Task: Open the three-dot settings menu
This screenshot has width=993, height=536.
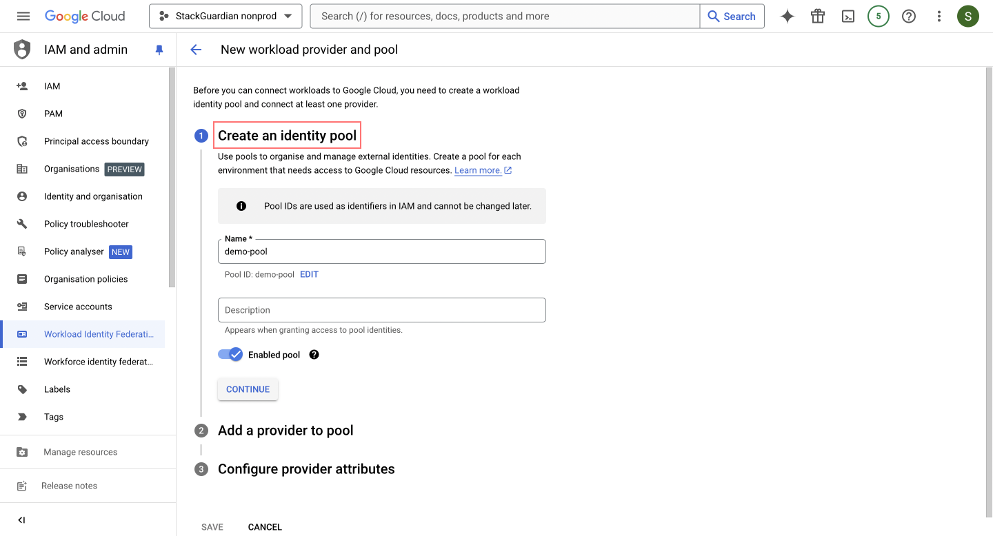Action: click(939, 17)
